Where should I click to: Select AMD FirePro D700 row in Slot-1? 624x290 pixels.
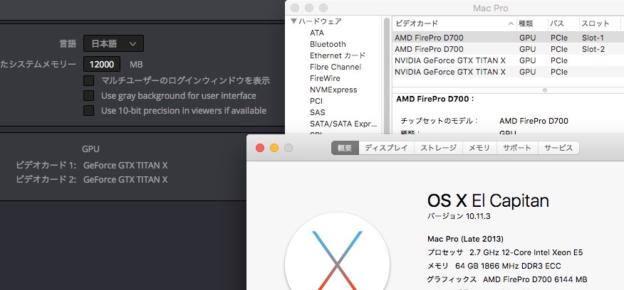[x=508, y=38]
